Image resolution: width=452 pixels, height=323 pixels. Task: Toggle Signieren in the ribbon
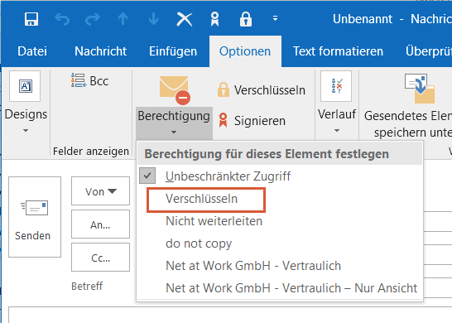pyautogui.click(x=252, y=121)
